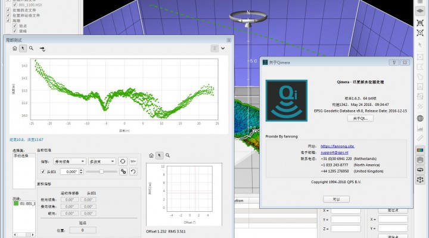Click the auto-solve refresh icon beside 多波束
429x238 pixels.
123,161
